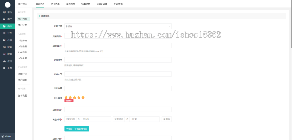The image size is (292, 140).
Task: Select the 商户 item in the sidebar
Action: 8,26
